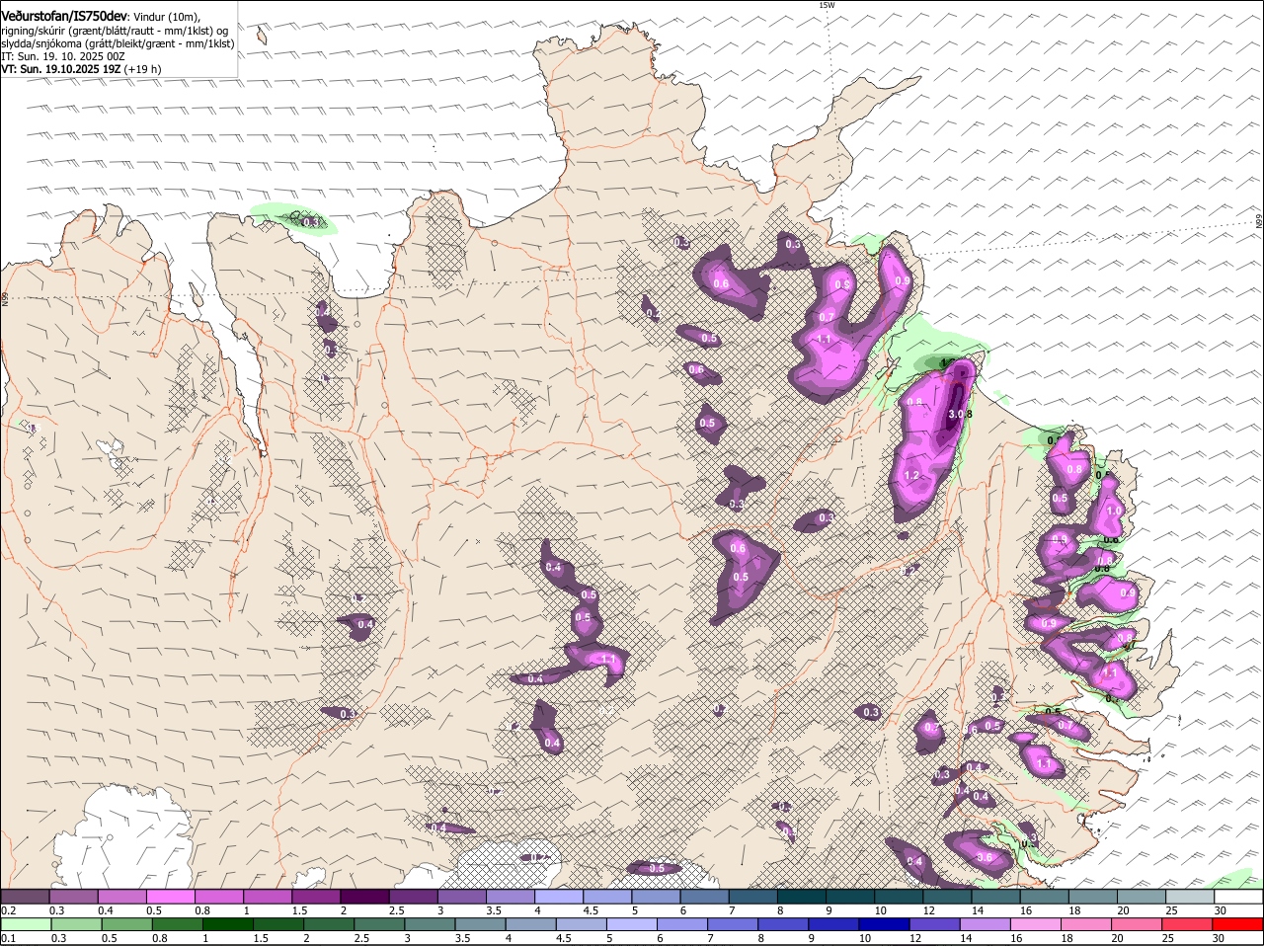Image resolution: width=1264 pixels, height=946 pixels.
Task: Click the '0.2' label under the upper legend
Action: pyautogui.click(x=8, y=909)
